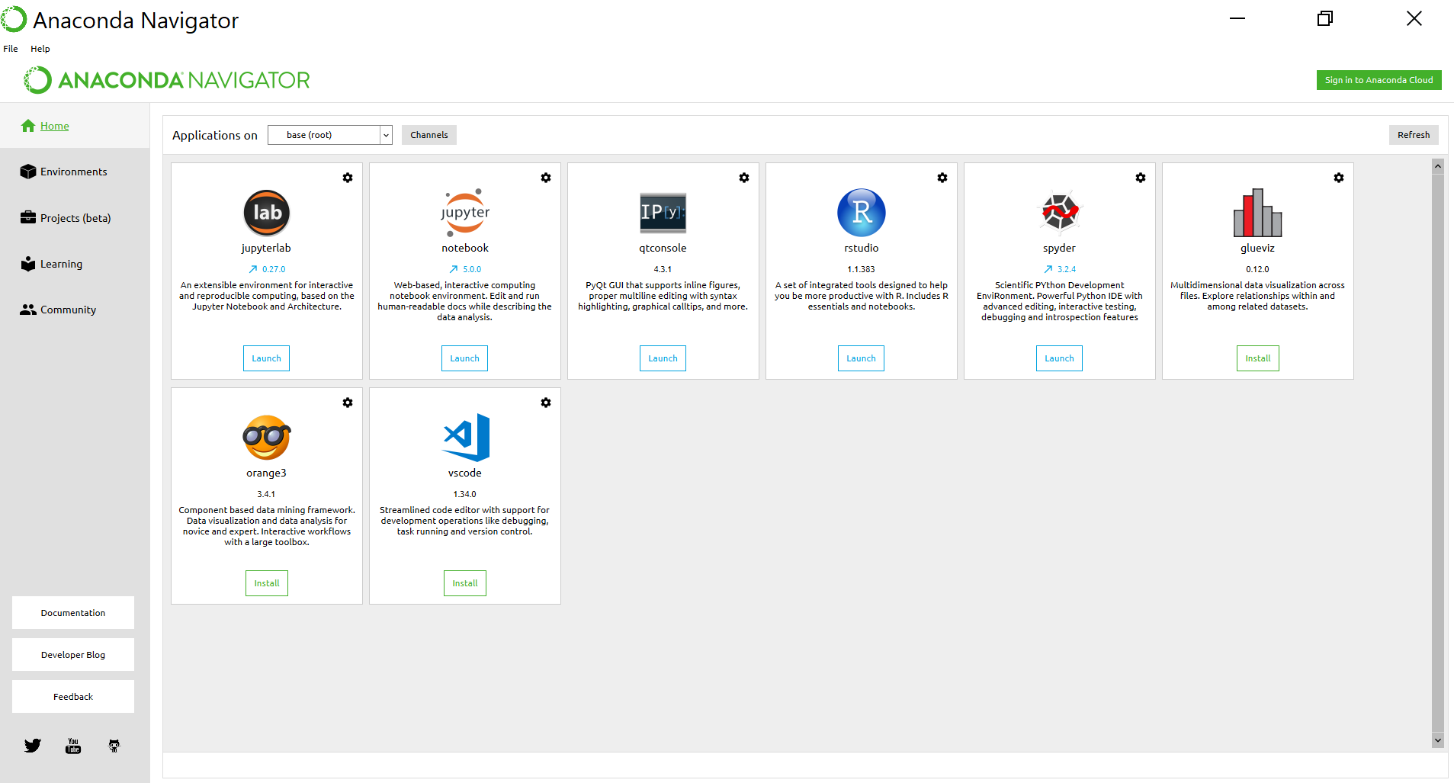Click the Learning reader icon
Image resolution: width=1454 pixels, height=783 pixels.
[28, 264]
